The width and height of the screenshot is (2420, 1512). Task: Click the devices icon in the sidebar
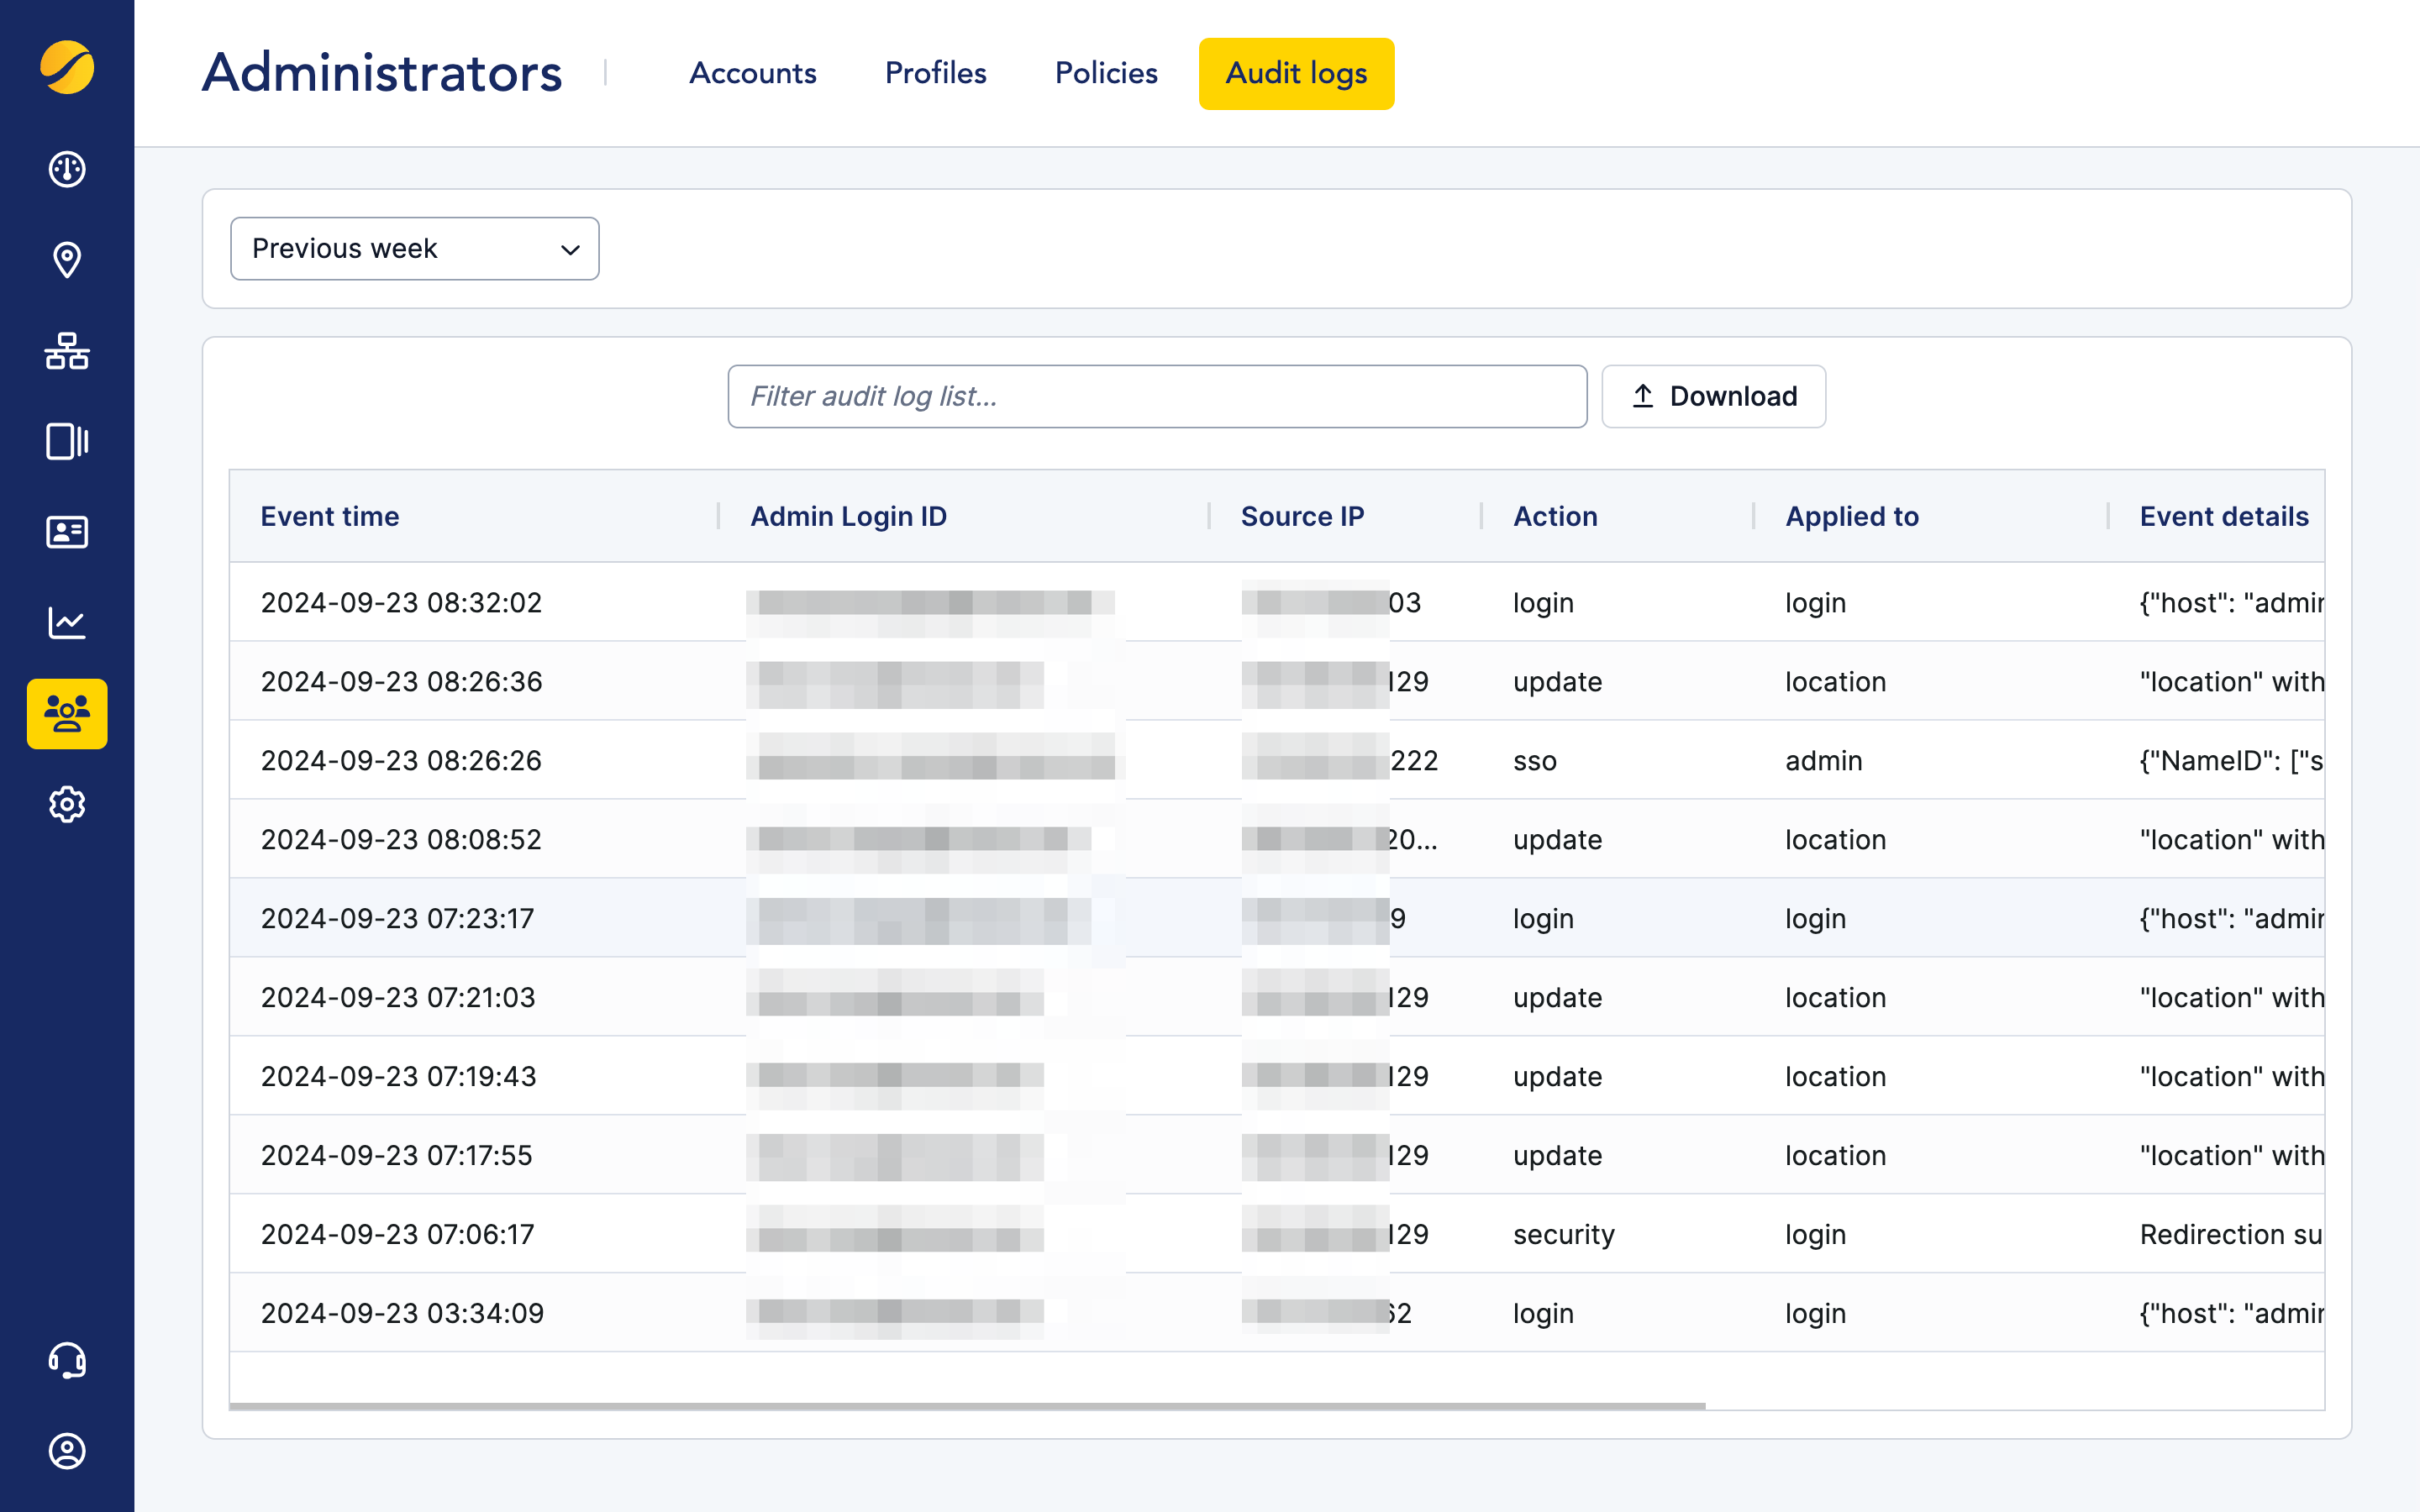tap(66, 442)
